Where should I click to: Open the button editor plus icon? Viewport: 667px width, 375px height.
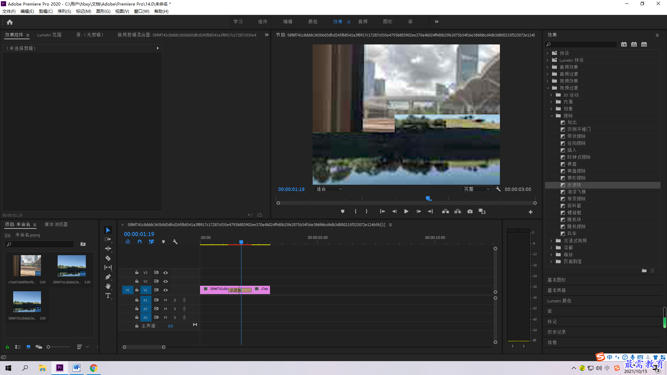click(x=530, y=212)
